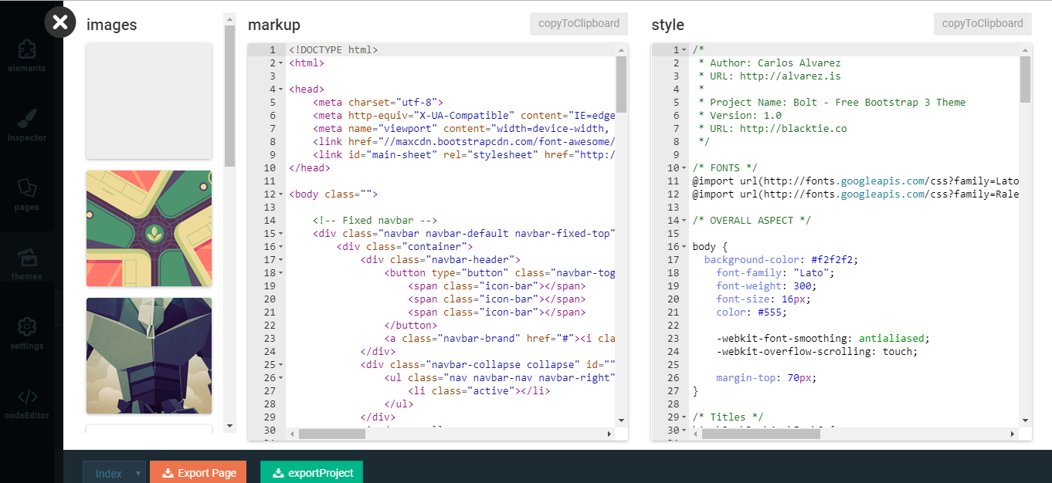The width and height of the screenshot is (1052, 483).
Task: Collapse the FONTS fold on style line 10
Action: 684,168
